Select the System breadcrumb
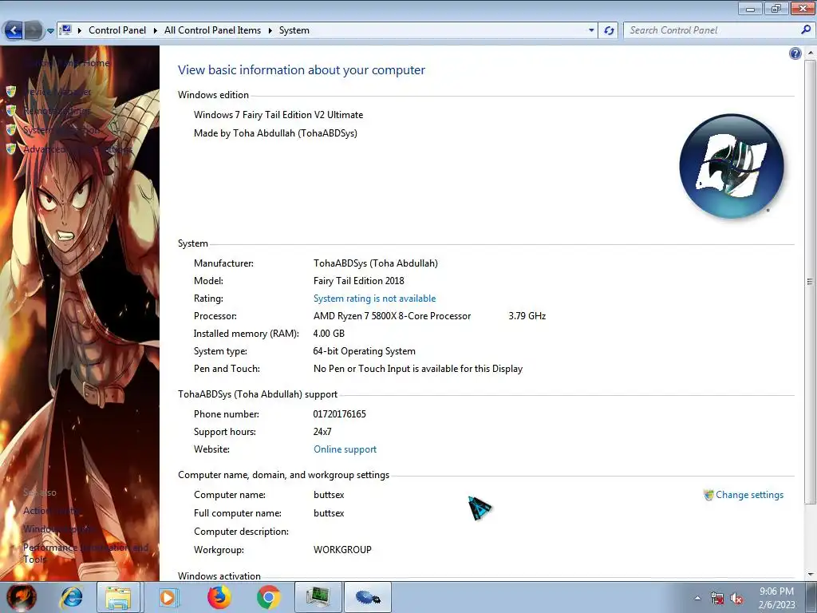The height and width of the screenshot is (613, 817). [294, 30]
